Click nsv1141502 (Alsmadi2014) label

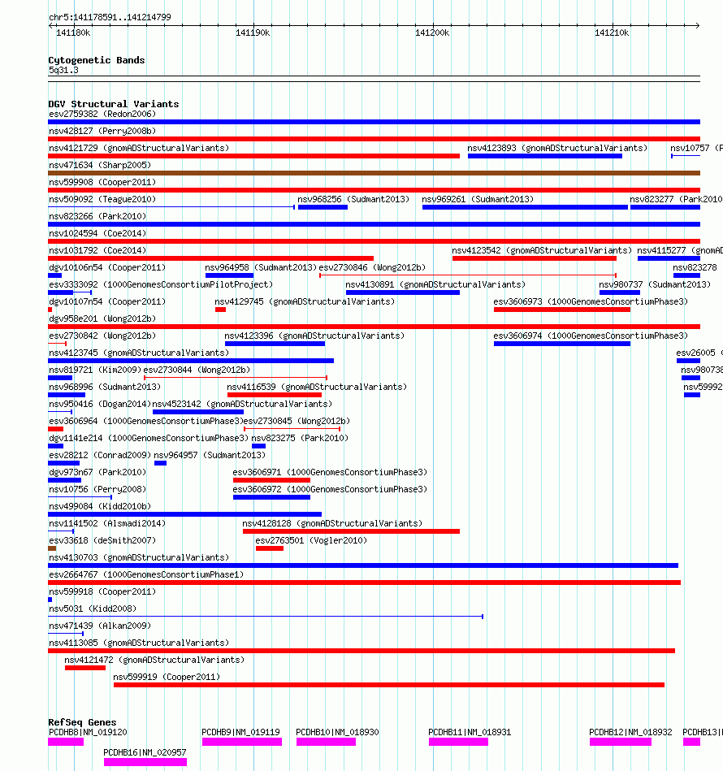[107, 524]
